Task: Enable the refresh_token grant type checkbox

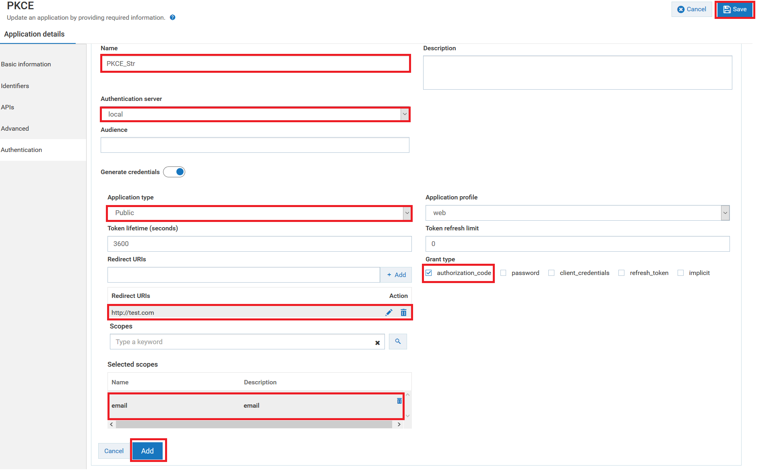Action: point(620,273)
